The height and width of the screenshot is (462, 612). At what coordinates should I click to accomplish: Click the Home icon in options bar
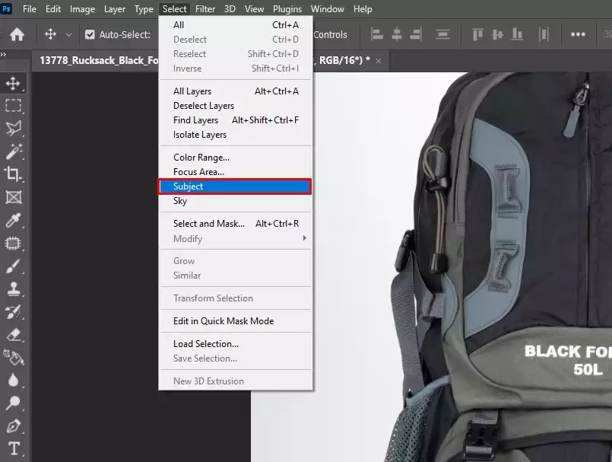pos(17,34)
